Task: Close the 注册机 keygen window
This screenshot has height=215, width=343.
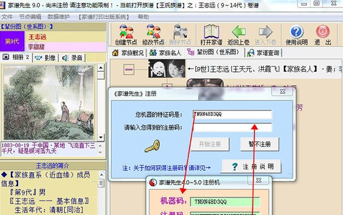Action: (259, 180)
